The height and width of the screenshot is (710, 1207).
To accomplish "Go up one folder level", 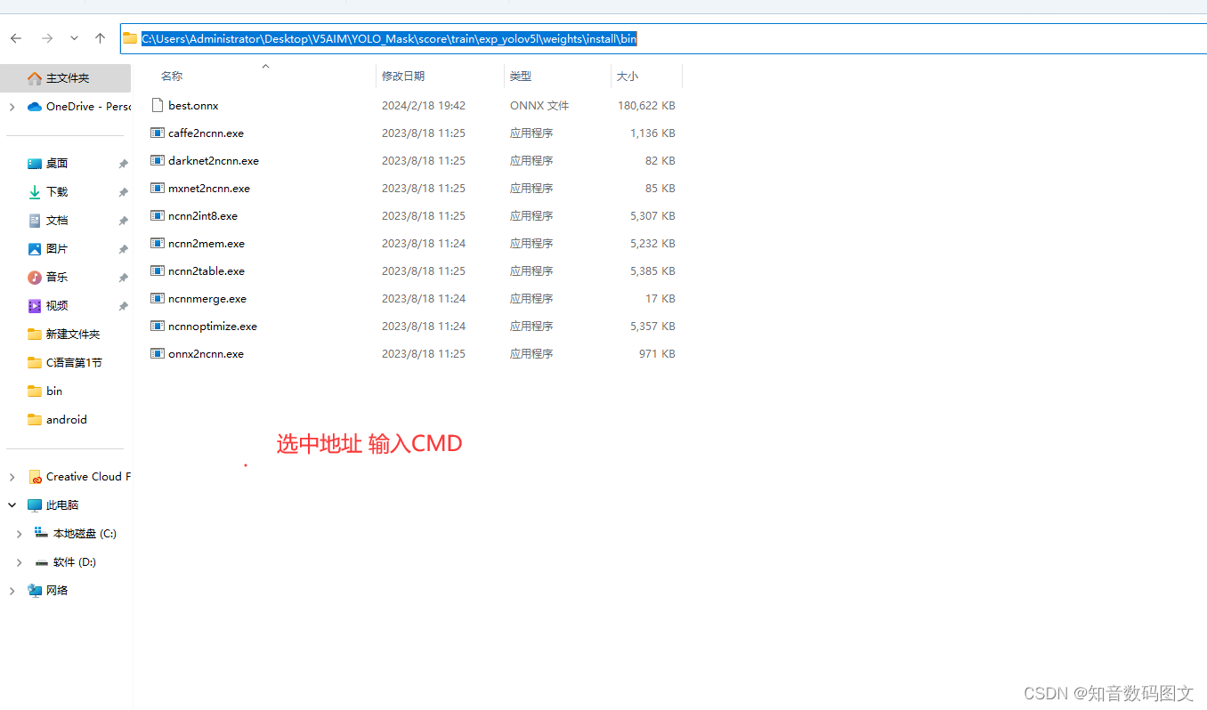I will coord(100,38).
